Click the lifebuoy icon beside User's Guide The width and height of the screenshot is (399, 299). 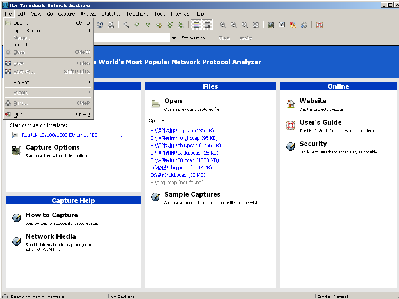click(x=291, y=125)
